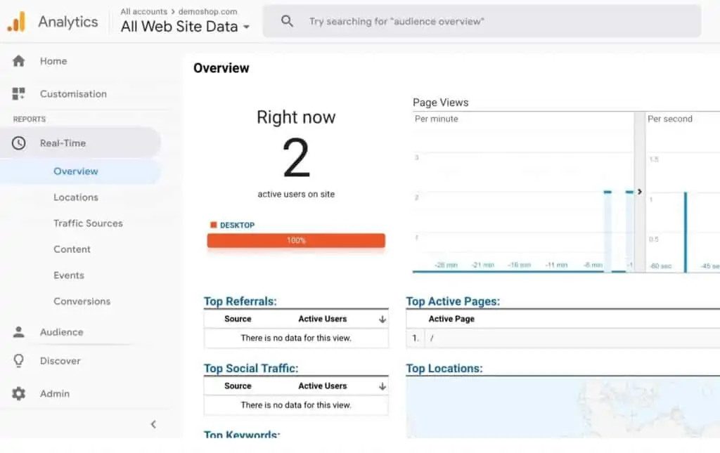This screenshot has width=720, height=453.
Task: Click the "/" link under Top Active Pages
Action: point(431,338)
